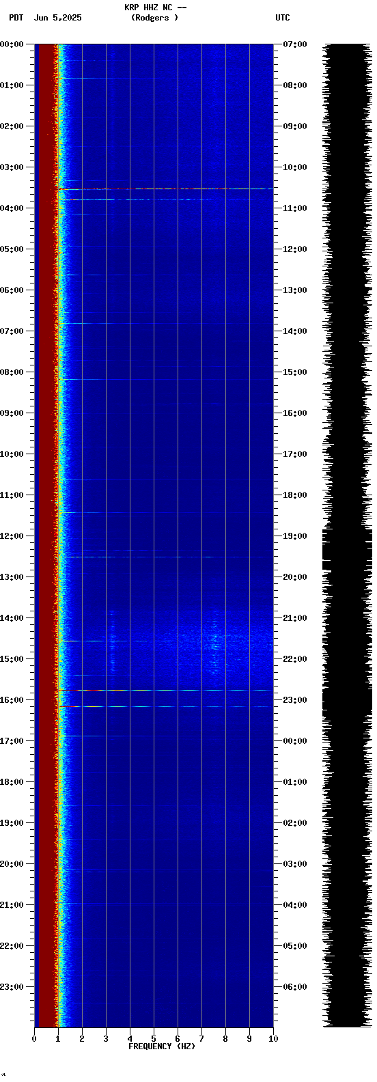The image size is (377, 1082).
Task: Click the 19:00 UTC time label
Action: (295, 536)
